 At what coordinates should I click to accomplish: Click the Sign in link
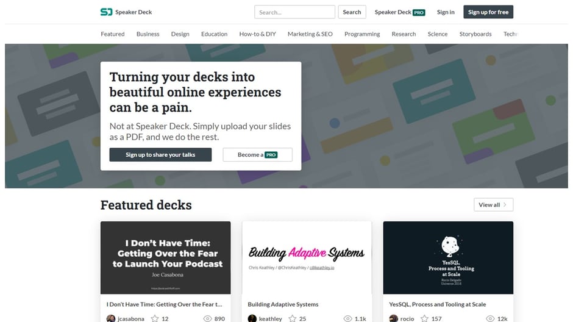[446, 12]
